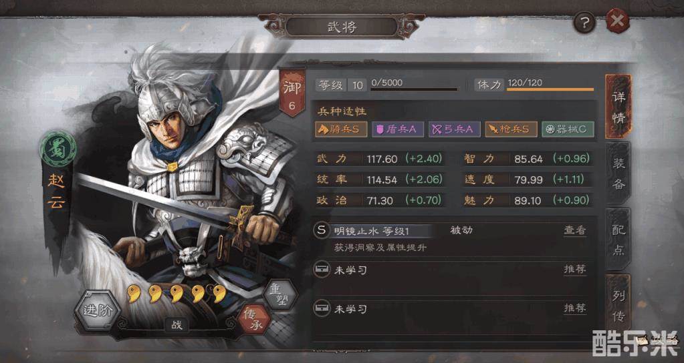The image size is (684, 363).
Task: Select the 器械C troop aptitude tag
Action: [x=568, y=129]
